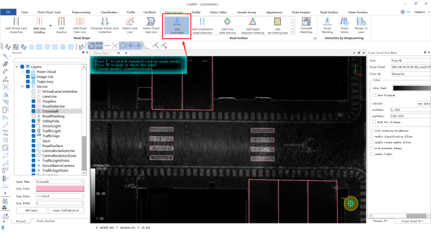Expand the Road Surface ribbon gallery
Image resolution: width=431 pixels, height=232 pixels.
[293, 32]
